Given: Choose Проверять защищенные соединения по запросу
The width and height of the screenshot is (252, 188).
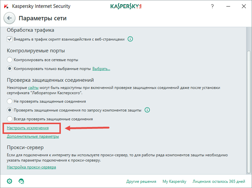Looking at the screenshot, I should point(9,110).
